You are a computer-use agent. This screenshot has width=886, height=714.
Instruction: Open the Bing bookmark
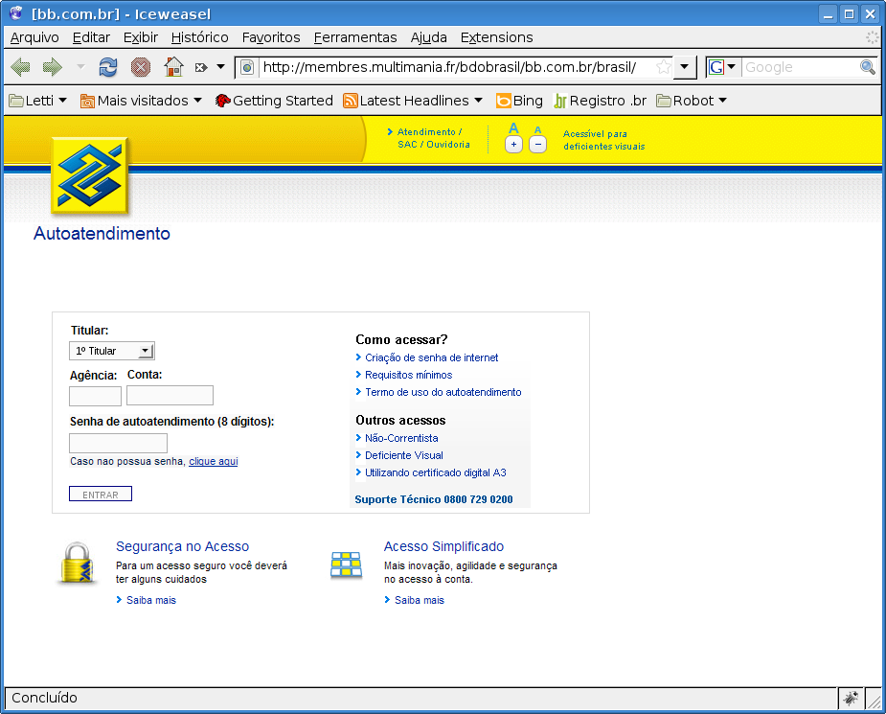coord(519,101)
